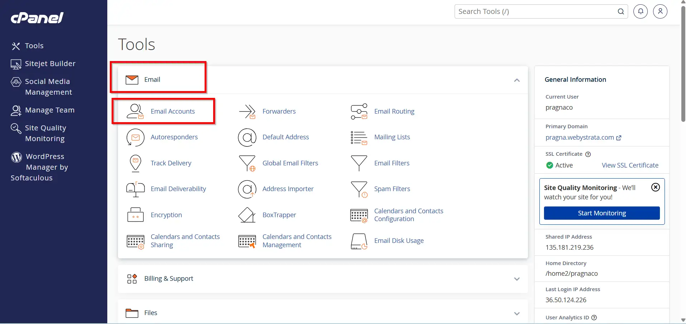
Task: Open the Track Delivery link
Action: point(171,163)
